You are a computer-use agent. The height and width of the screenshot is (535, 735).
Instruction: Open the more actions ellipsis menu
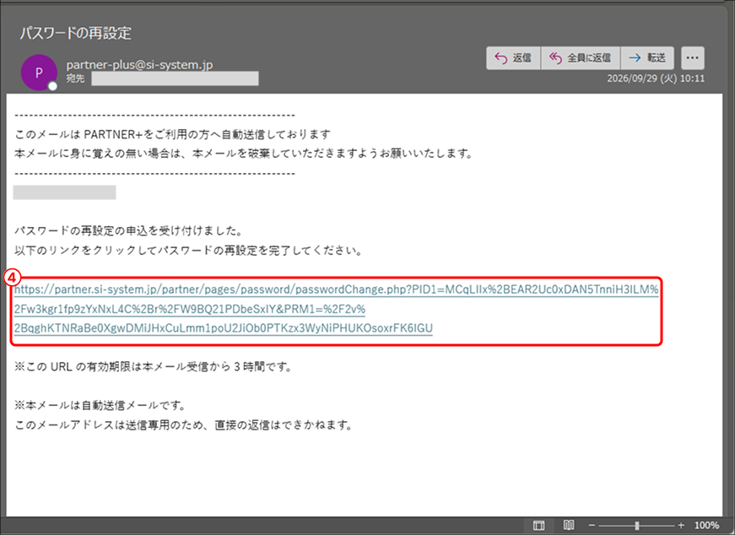[692, 57]
